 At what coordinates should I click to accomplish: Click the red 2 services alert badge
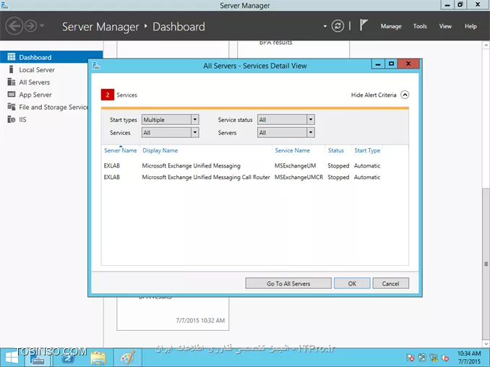pyautogui.click(x=108, y=95)
